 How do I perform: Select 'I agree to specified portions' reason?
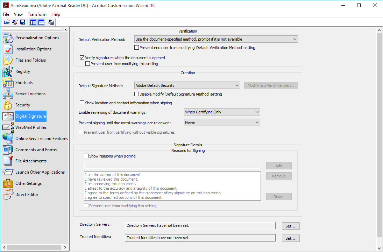click(x=123, y=197)
